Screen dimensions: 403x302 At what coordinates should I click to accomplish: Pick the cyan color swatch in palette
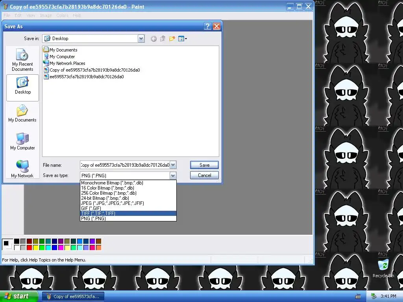[48, 248]
